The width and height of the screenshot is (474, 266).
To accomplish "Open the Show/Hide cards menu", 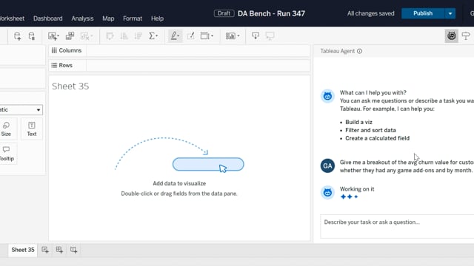I will [233, 36].
